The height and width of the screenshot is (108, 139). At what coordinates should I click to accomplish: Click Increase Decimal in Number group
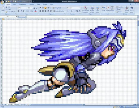pyautogui.click(x=77, y=11)
